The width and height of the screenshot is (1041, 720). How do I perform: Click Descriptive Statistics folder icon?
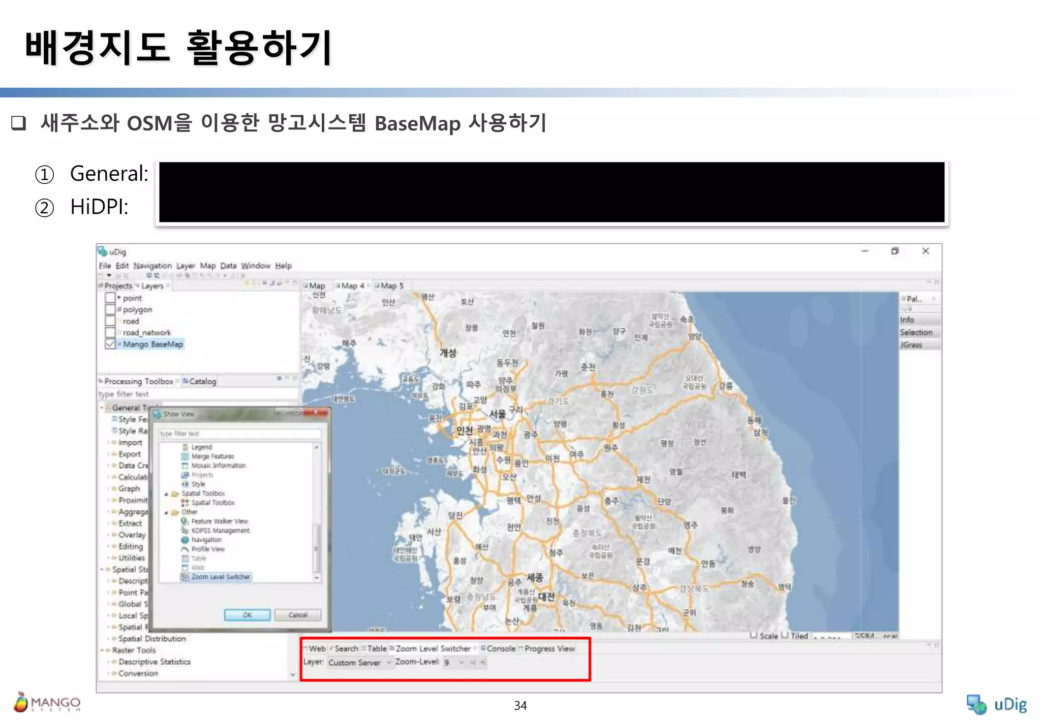click(114, 662)
